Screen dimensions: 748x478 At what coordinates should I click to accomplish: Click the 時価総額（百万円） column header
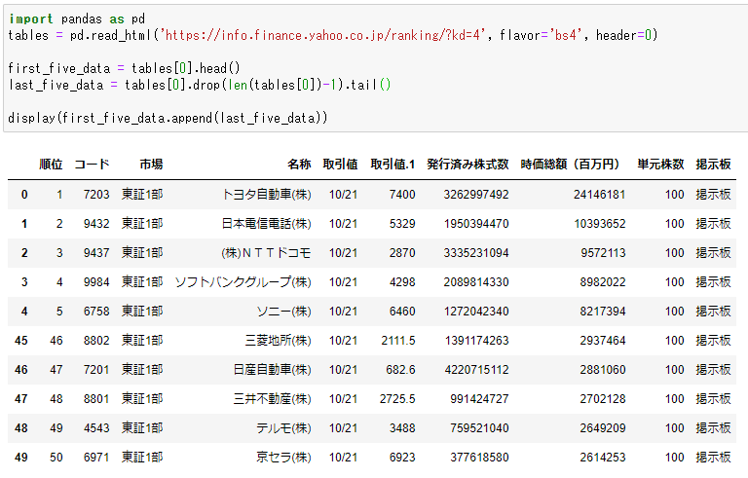(x=573, y=165)
